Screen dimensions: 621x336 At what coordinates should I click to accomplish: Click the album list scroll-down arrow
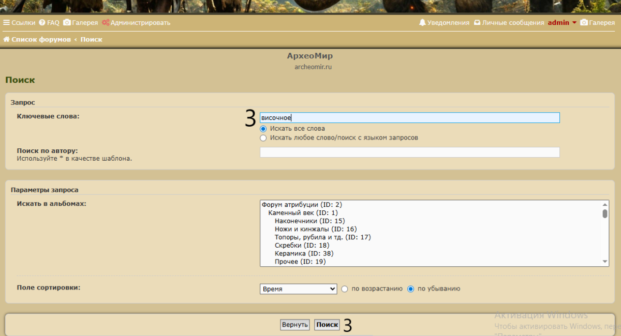coord(605,262)
